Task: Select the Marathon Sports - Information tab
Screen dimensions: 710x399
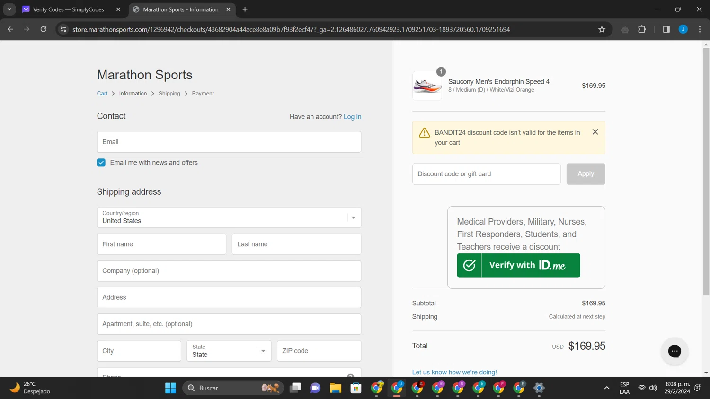Action: pyautogui.click(x=180, y=9)
